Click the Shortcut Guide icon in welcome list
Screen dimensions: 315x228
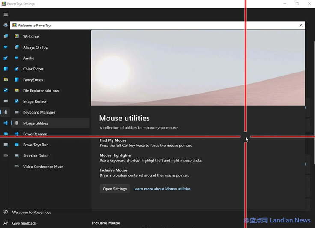point(17,156)
